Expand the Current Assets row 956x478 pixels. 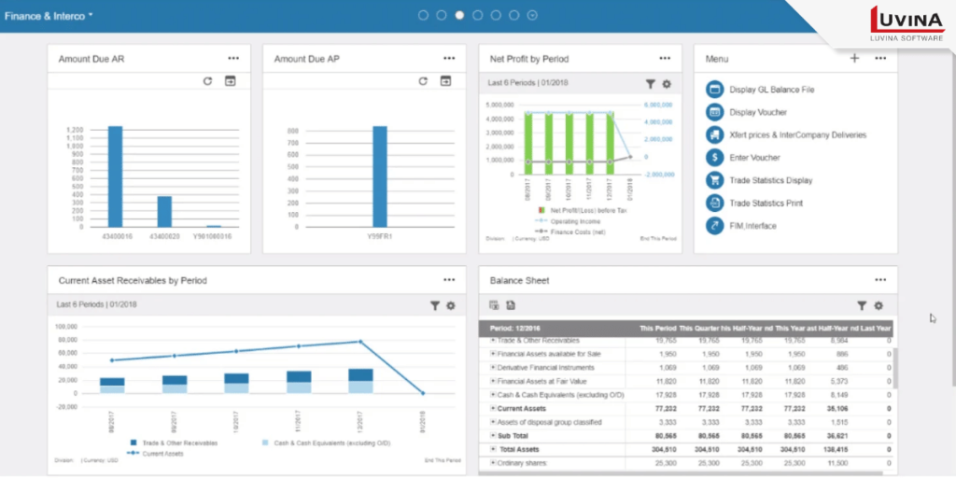tap(493, 409)
